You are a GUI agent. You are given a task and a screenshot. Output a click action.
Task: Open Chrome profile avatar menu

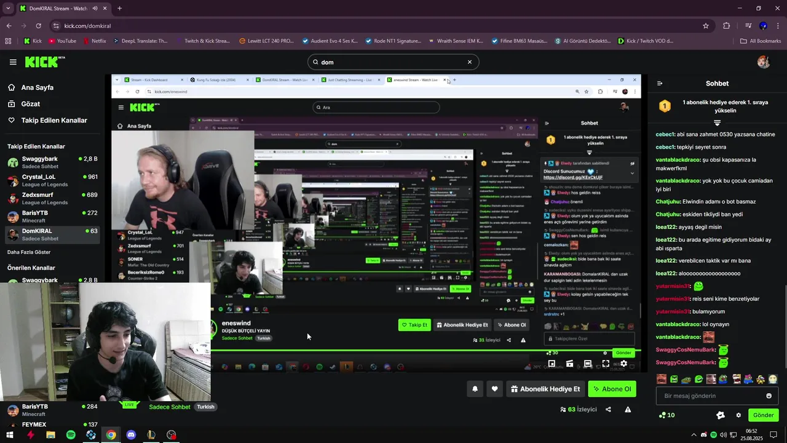(x=763, y=26)
